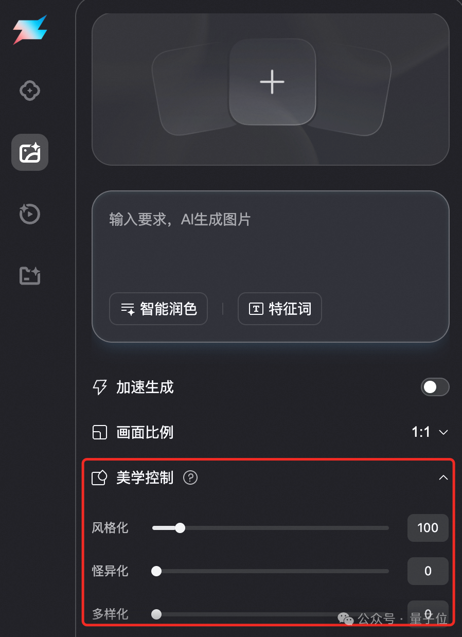This screenshot has width=462, height=637.
Task: Collapse the 美学控制 section chevron
Action: 443,478
